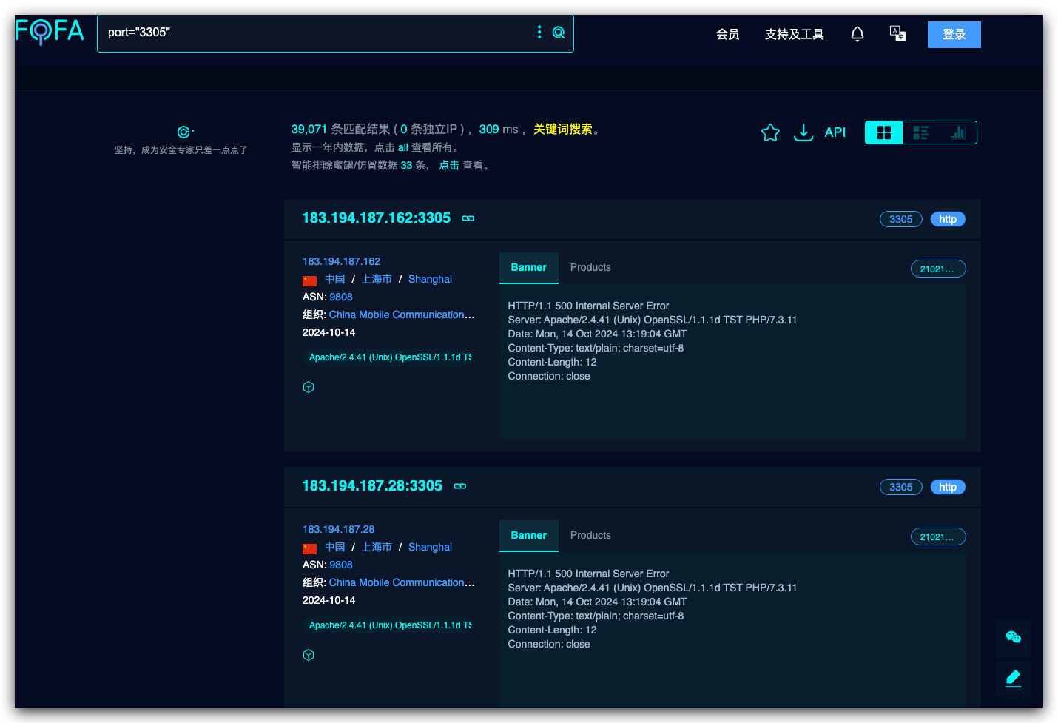
Task: Click China Mobile organization link, first result
Action: (402, 315)
